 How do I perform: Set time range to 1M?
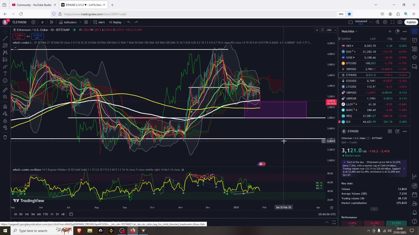pos(27,214)
